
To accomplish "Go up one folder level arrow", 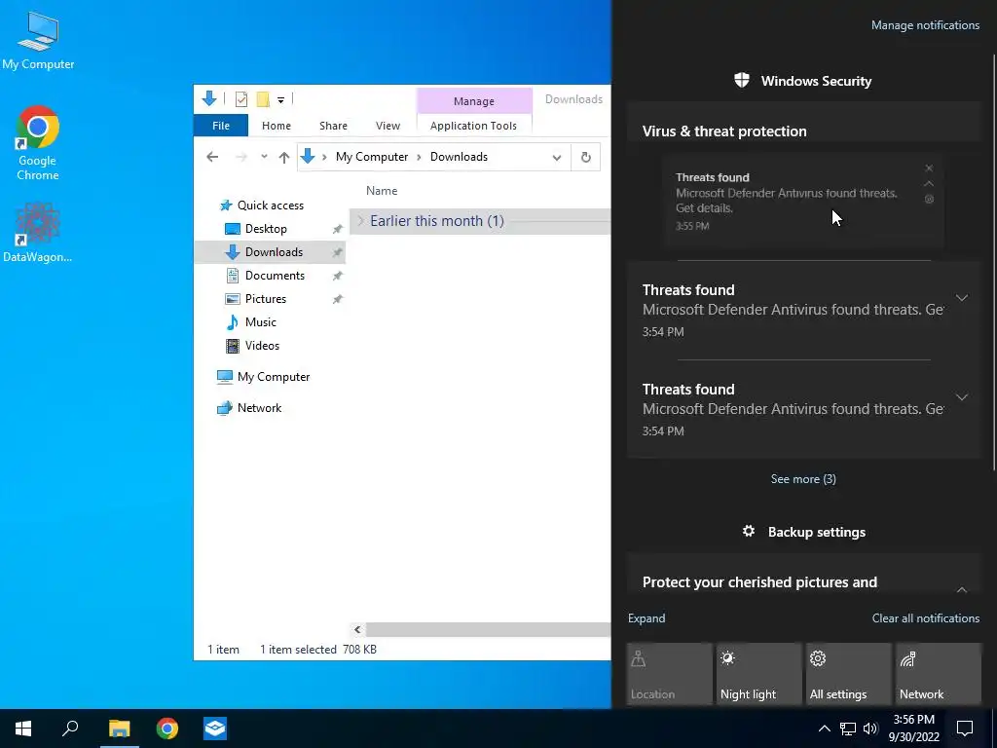I will click(284, 157).
